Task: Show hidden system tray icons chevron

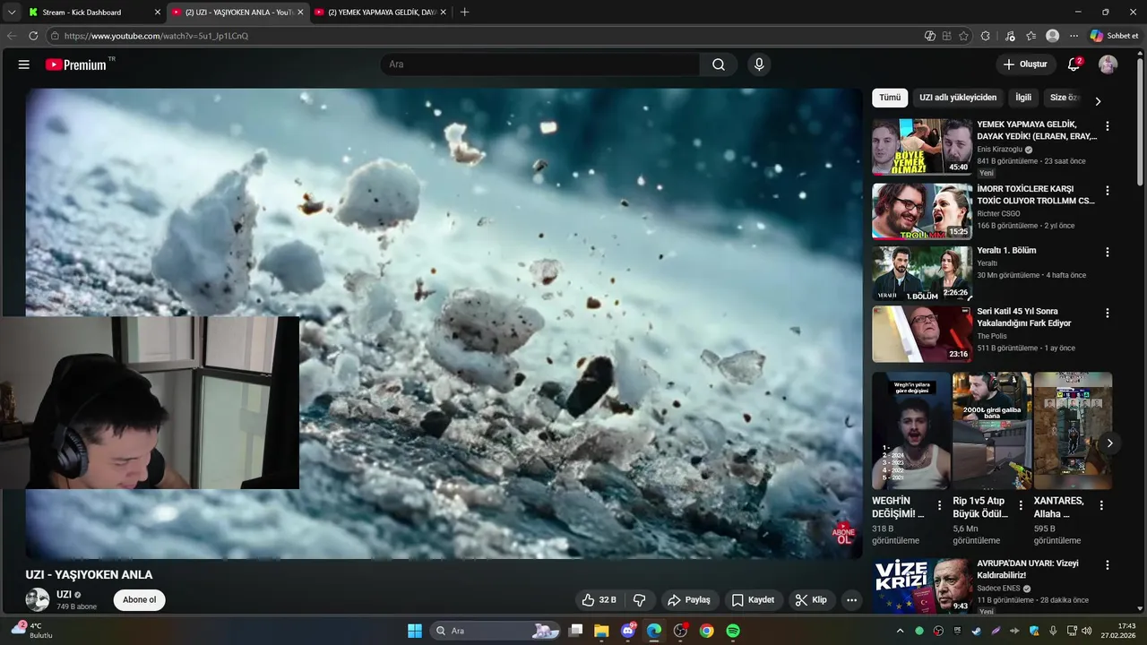Action: (x=900, y=631)
